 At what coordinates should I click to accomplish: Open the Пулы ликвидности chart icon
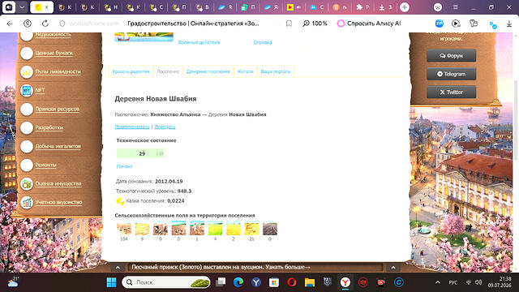[27, 71]
